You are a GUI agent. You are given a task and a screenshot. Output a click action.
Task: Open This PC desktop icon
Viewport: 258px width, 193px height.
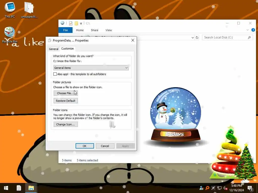pyautogui.click(x=10, y=10)
